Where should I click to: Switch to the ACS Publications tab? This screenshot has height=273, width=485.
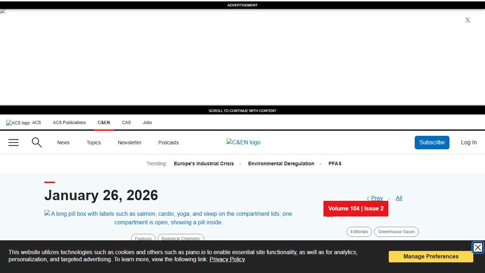[69, 123]
